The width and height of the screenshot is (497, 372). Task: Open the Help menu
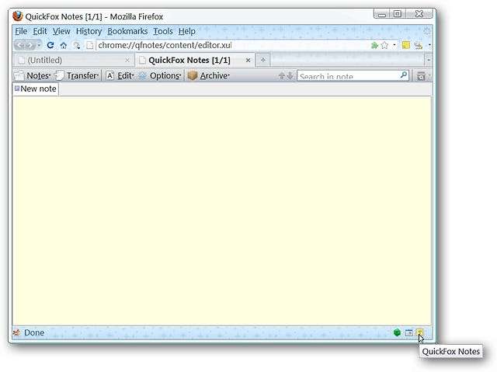pos(186,31)
